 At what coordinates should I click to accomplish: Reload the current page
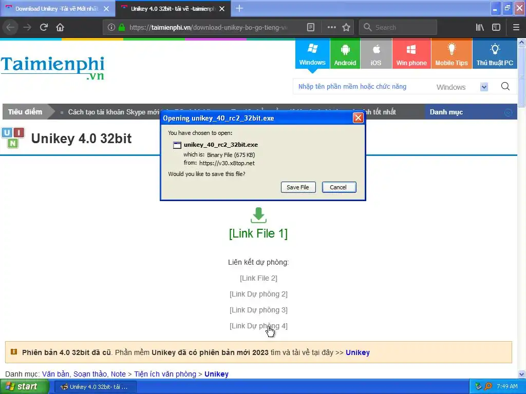click(44, 27)
